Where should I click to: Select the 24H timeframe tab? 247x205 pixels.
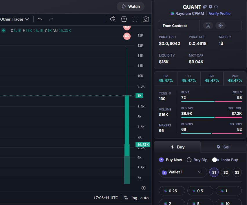point(235,78)
